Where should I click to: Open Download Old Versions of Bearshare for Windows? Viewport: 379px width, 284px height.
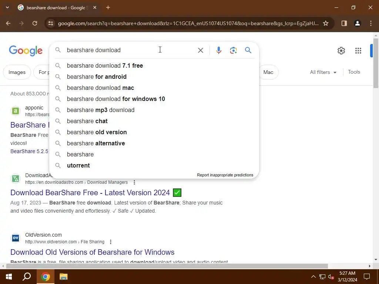[92, 252]
